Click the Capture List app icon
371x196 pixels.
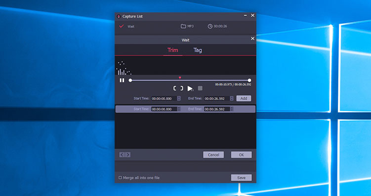click(x=119, y=17)
